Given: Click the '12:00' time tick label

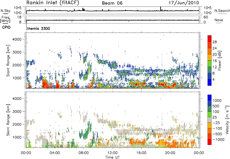Looking at the screenshot, I should tap(112, 153).
